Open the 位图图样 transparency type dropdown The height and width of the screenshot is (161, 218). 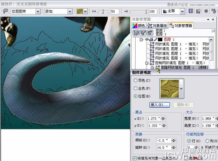(38, 11)
